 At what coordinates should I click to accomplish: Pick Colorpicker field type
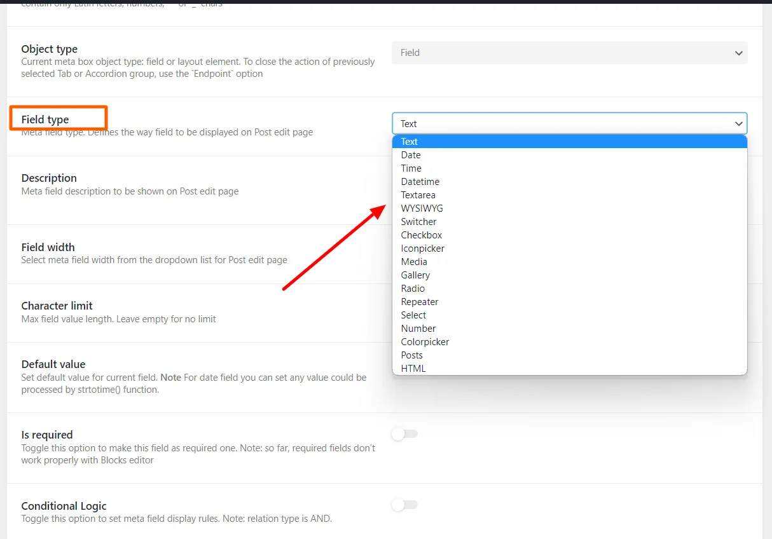(x=569, y=342)
